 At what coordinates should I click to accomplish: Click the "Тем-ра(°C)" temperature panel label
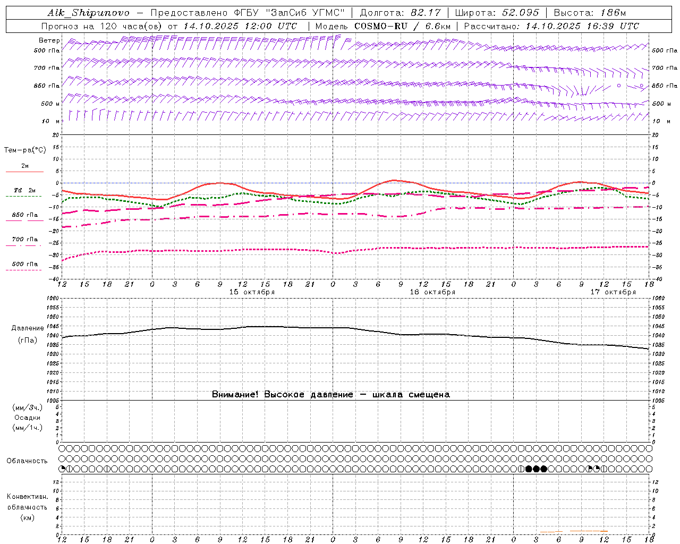coord(25,150)
